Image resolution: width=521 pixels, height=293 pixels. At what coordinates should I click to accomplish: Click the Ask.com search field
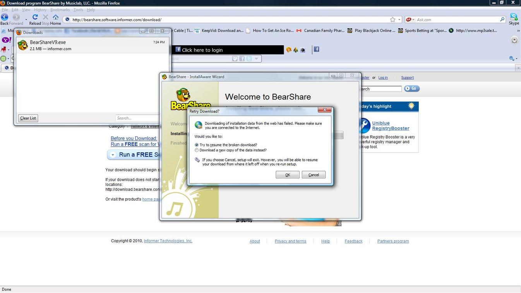(457, 20)
